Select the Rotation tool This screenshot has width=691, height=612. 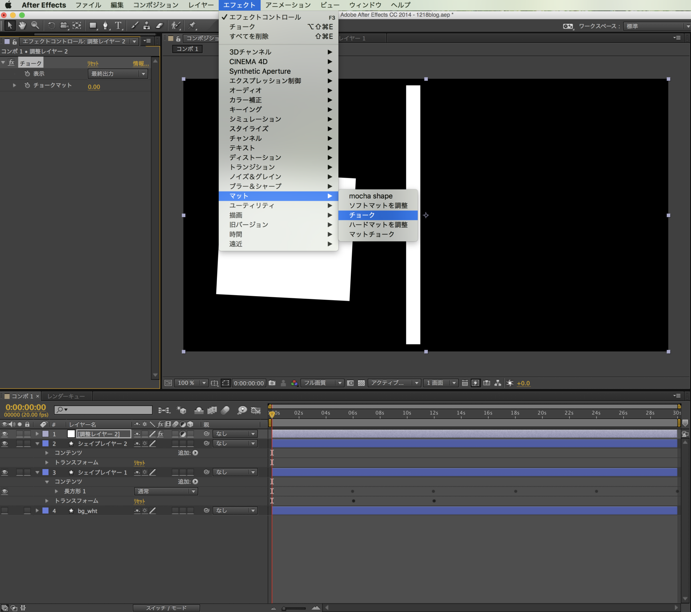coord(51,26)
